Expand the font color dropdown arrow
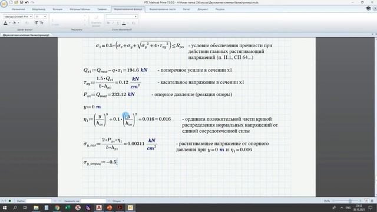 tap(9, 23)
